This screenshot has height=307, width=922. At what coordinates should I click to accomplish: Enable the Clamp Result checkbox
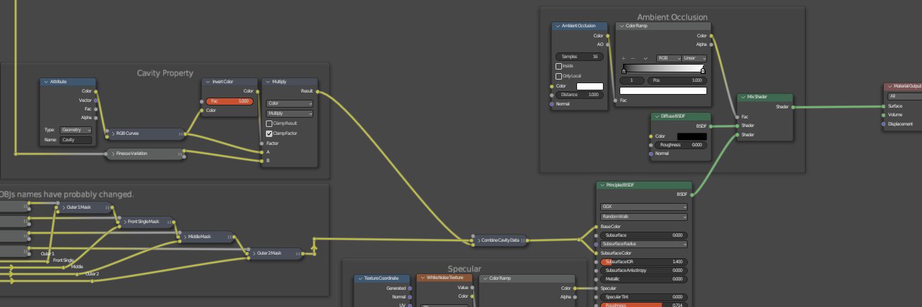[269, 123]
